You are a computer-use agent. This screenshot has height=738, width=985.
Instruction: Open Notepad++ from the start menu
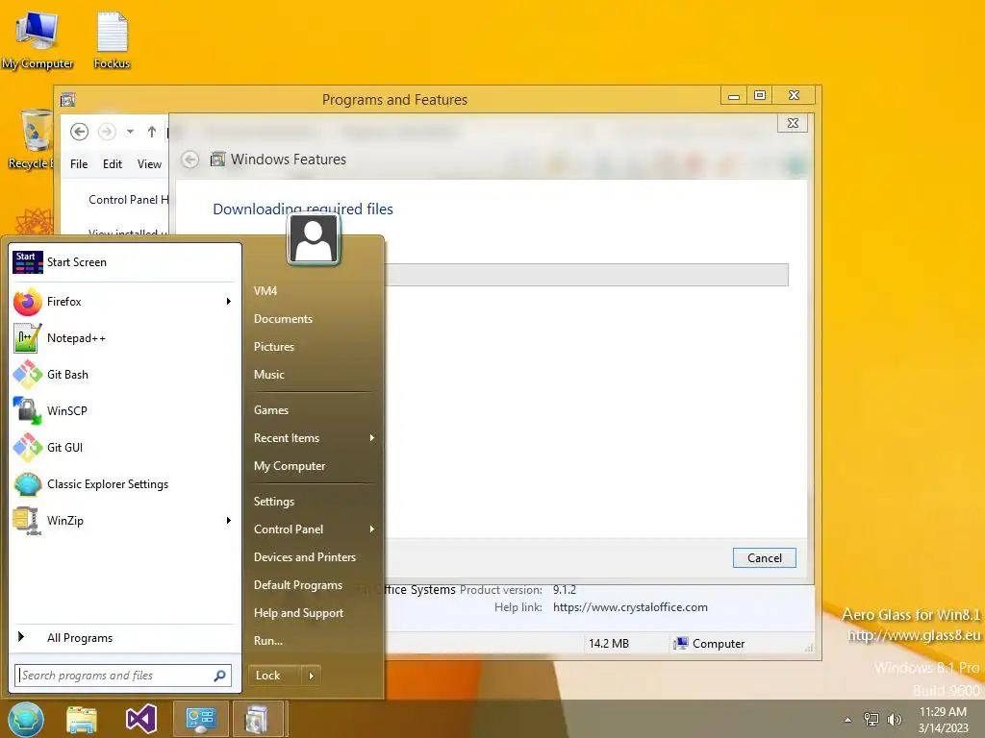(124, 338)
